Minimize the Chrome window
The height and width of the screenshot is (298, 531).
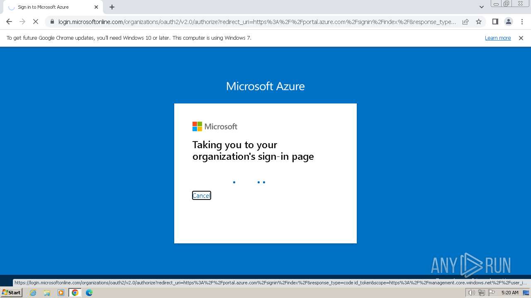click(x=496, y=4)
